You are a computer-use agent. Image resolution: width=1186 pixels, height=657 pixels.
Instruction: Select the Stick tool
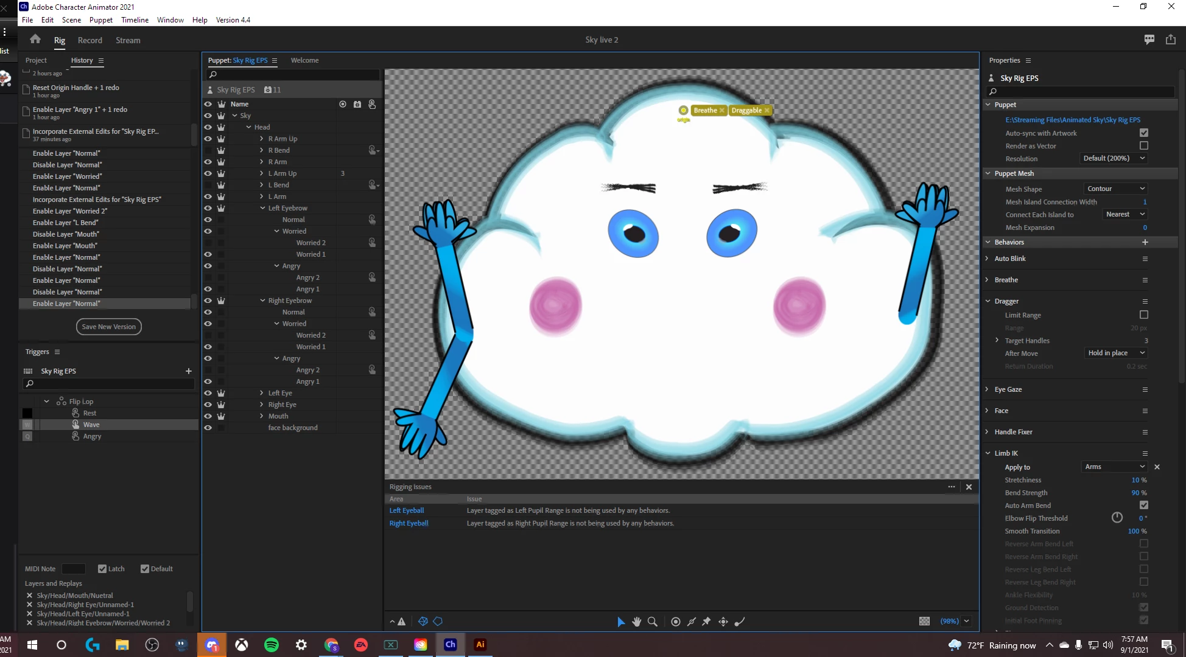(x=692, y=622)
